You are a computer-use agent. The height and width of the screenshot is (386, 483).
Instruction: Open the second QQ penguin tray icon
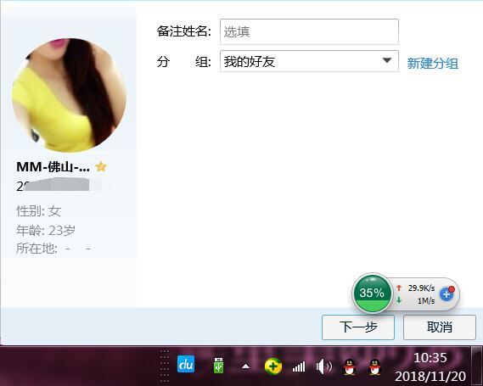pyautogui.click(x=374, y=366)
